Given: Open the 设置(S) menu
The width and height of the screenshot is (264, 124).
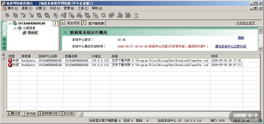Looking at the screenshot, I should point(41,8).
